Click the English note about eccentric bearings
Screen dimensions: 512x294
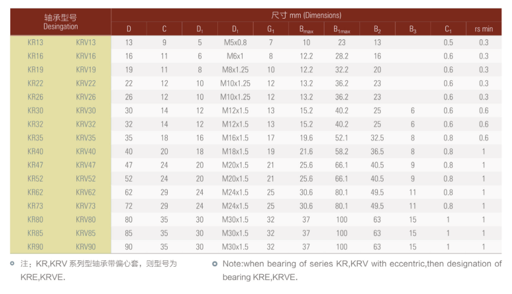[361, 270]
